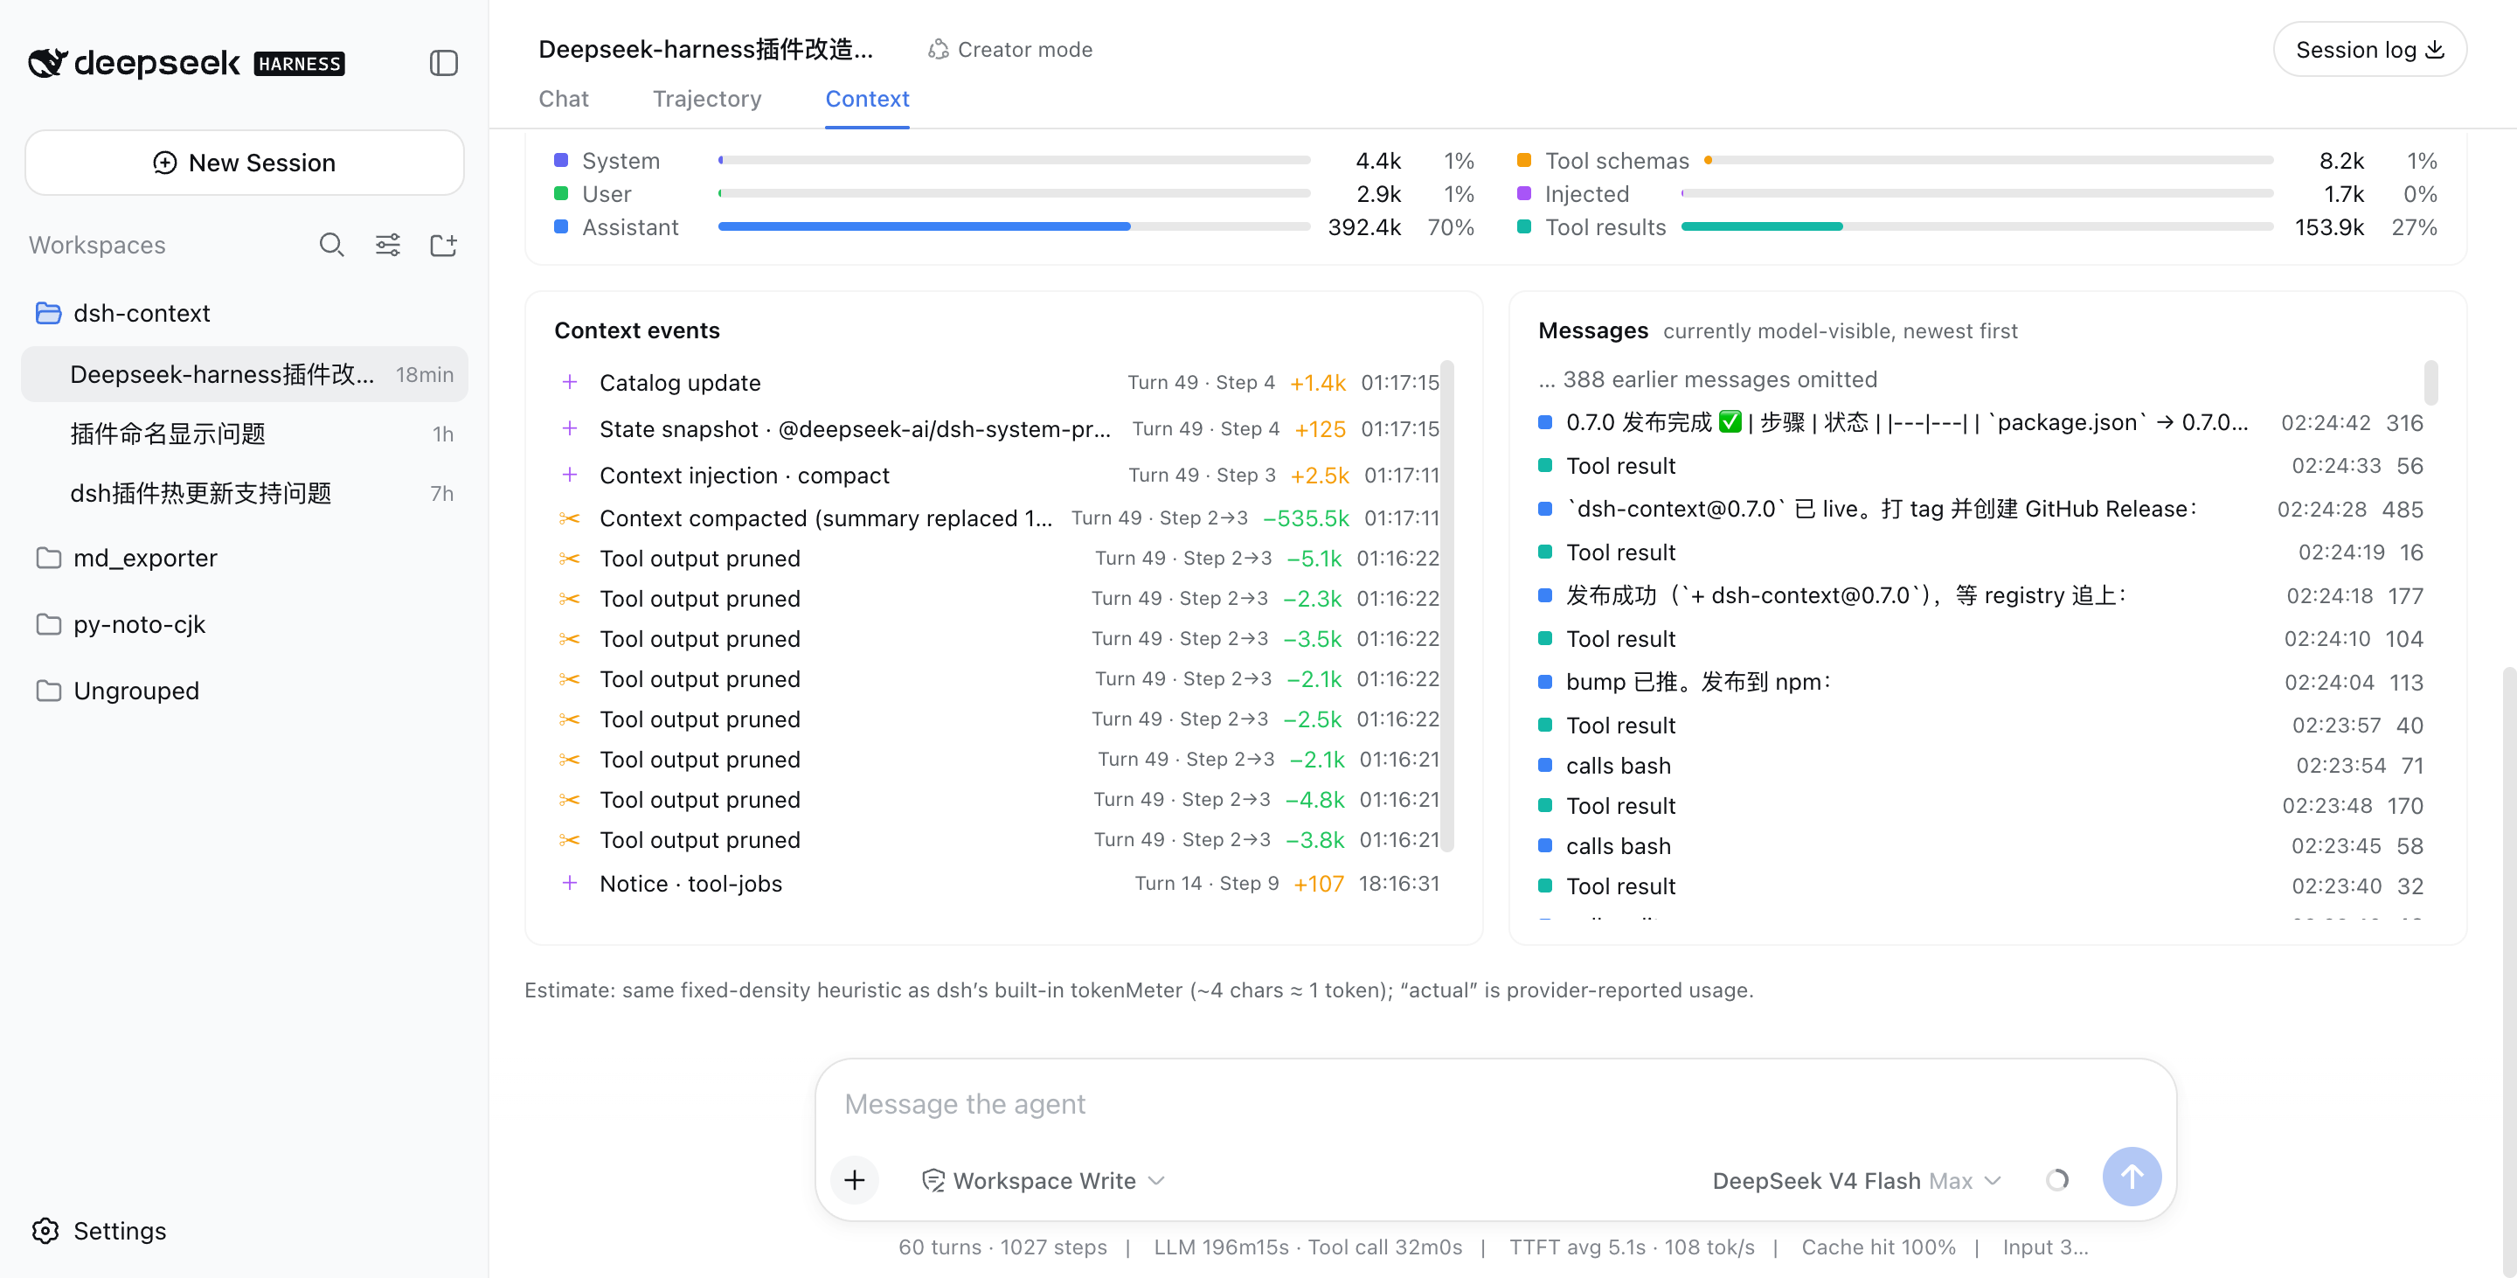The width and height of the screenshot is (2517, 1278).
Task: Open Settings
Action: coord(99,1230)
